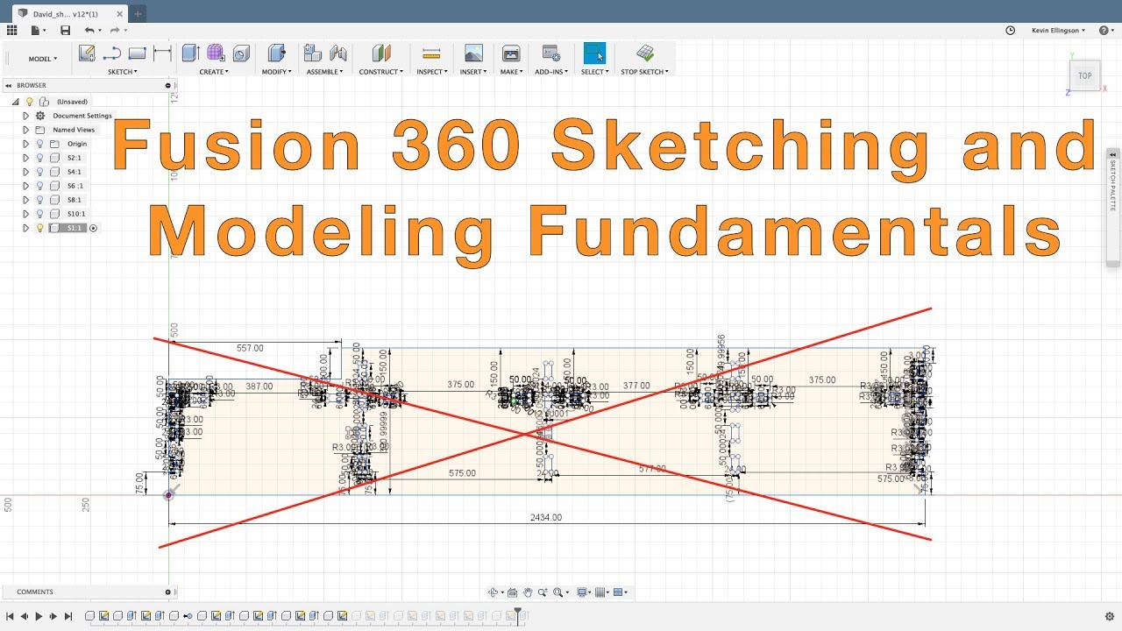The height and width of the screenshot is (631, 1122).
Task: Open the MODIFY menu
Action: pos(277,72)
